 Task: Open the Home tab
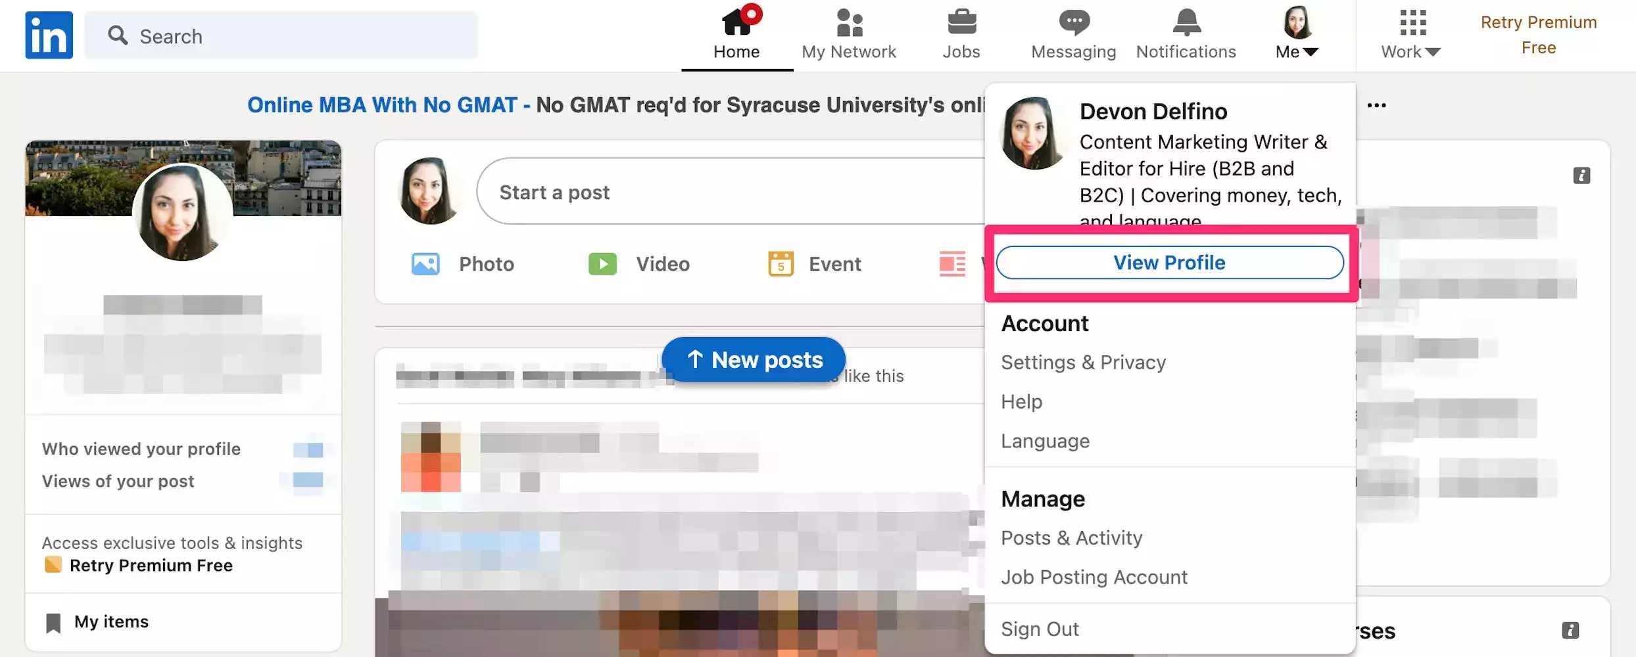pyautogui.click(x=736, y=34)
